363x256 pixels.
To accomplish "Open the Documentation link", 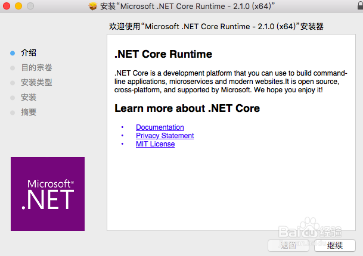I will click(x=160, y=127).
